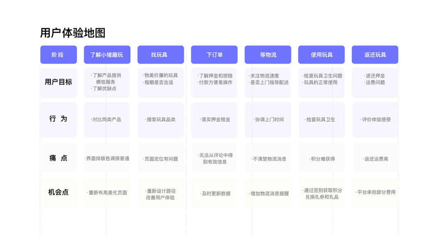Pick the 界面排版色调很普通 pain point

(107, 158)
